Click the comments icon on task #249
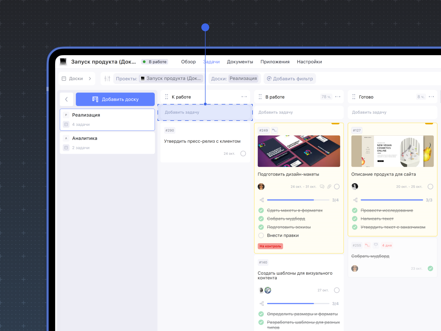 pyautogui.click(x=322, y=187)
